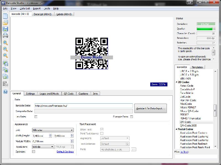The height and width of the screenshot is (165, 221).
Task: Check Print Text Above option
Action: tap(102, 133)
